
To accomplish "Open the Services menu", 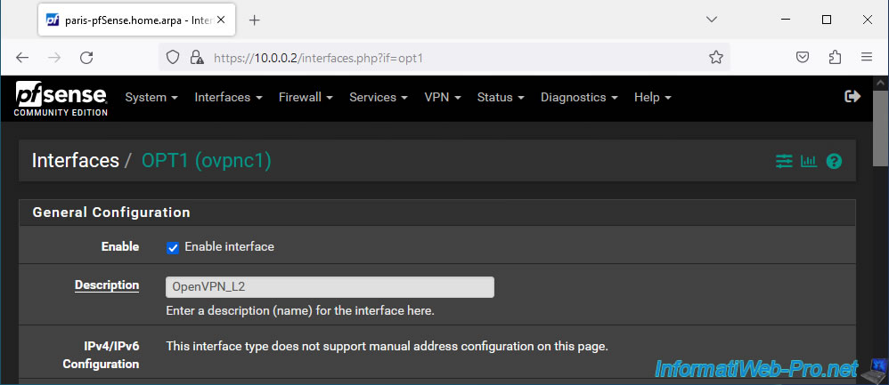I will tap(379, 98).
